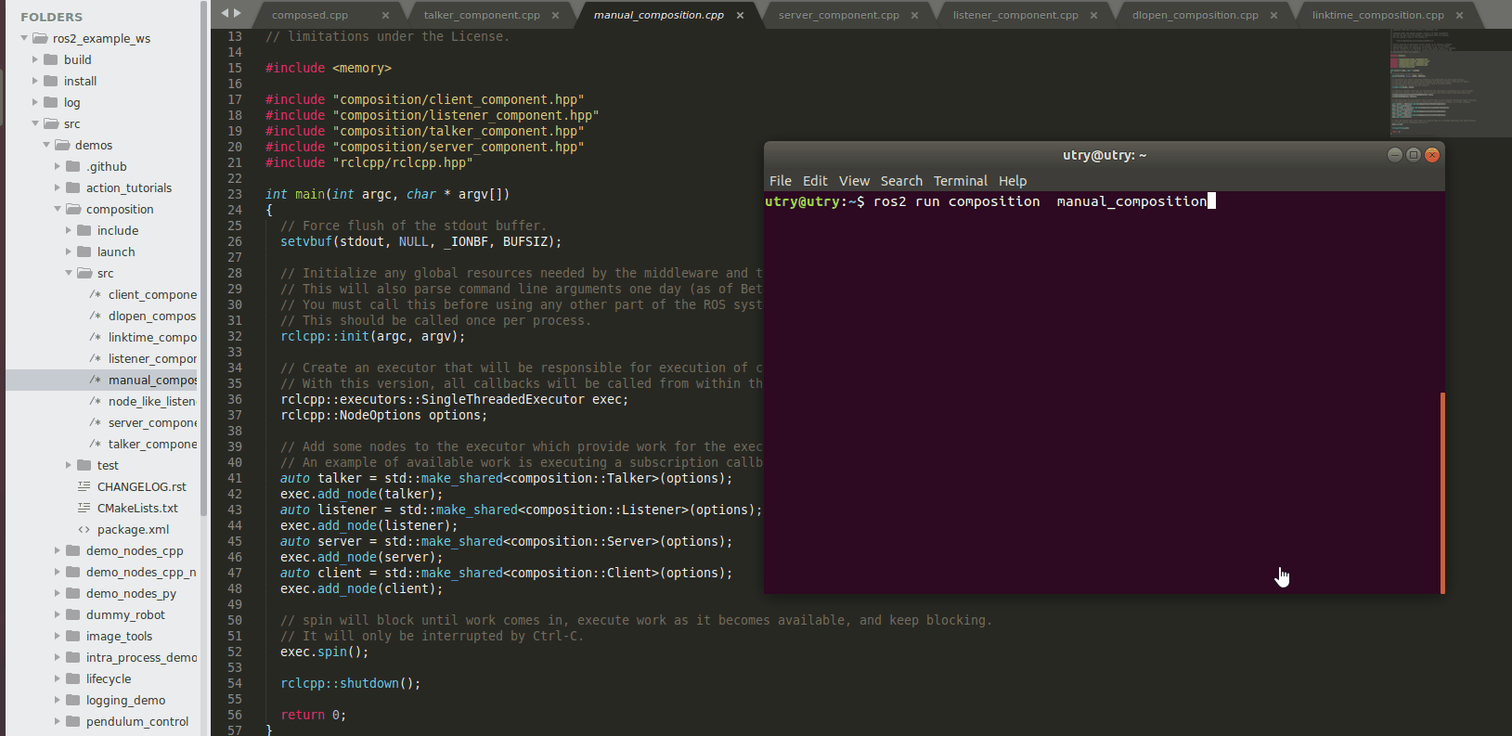Open the terminal Edit menu
The width and height of the screenshot is (1512, 736).
pyautogui.click(x=815, y=181)
